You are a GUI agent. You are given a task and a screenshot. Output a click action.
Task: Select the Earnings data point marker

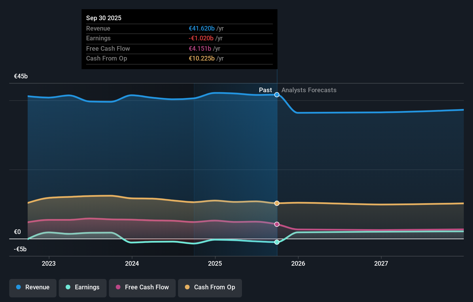tap(277, 242)
